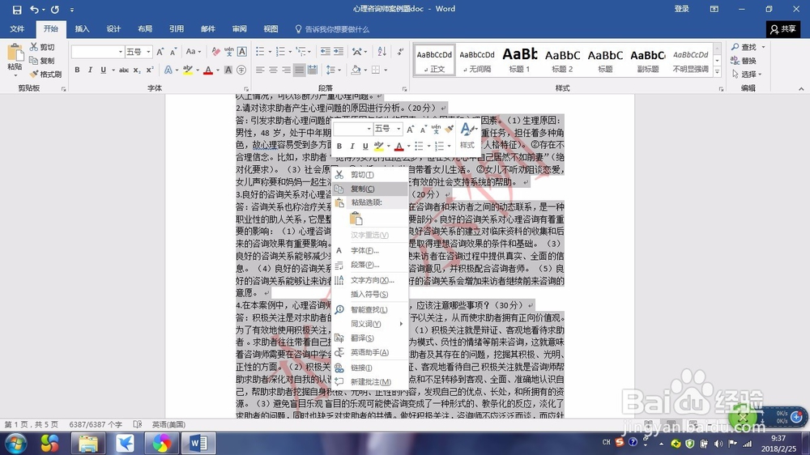Toggle Underline in the mini toolbar
This screenshot has height=455, width=810.
[365, 147]
